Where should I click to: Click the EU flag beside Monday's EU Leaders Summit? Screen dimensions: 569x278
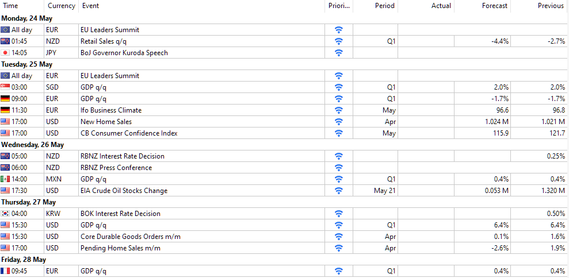(x=5, y=30)
